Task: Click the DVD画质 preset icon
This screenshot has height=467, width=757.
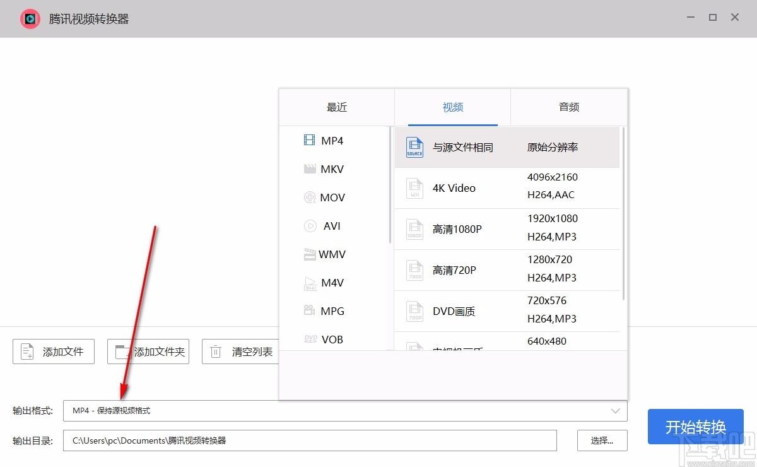Action: pyautogui.click(x=414, y=311)
